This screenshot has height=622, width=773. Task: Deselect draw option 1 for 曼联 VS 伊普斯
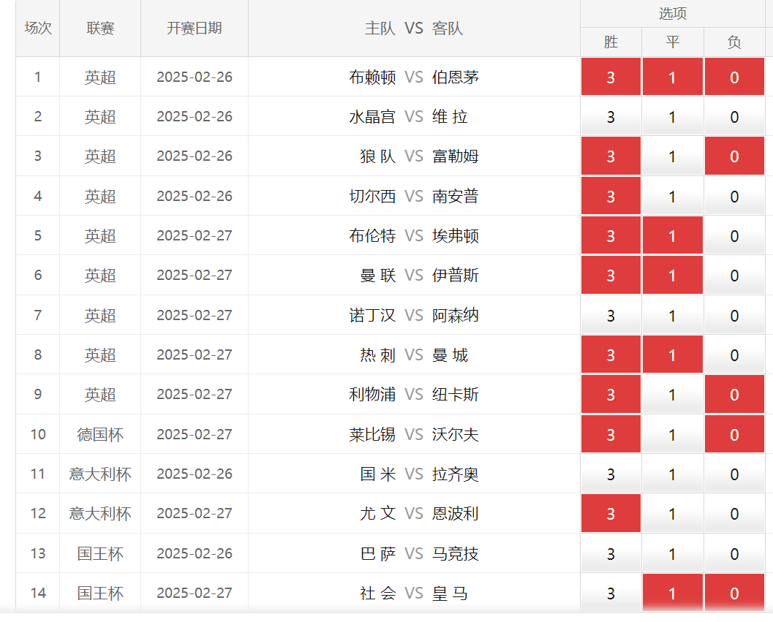(672, 275)
